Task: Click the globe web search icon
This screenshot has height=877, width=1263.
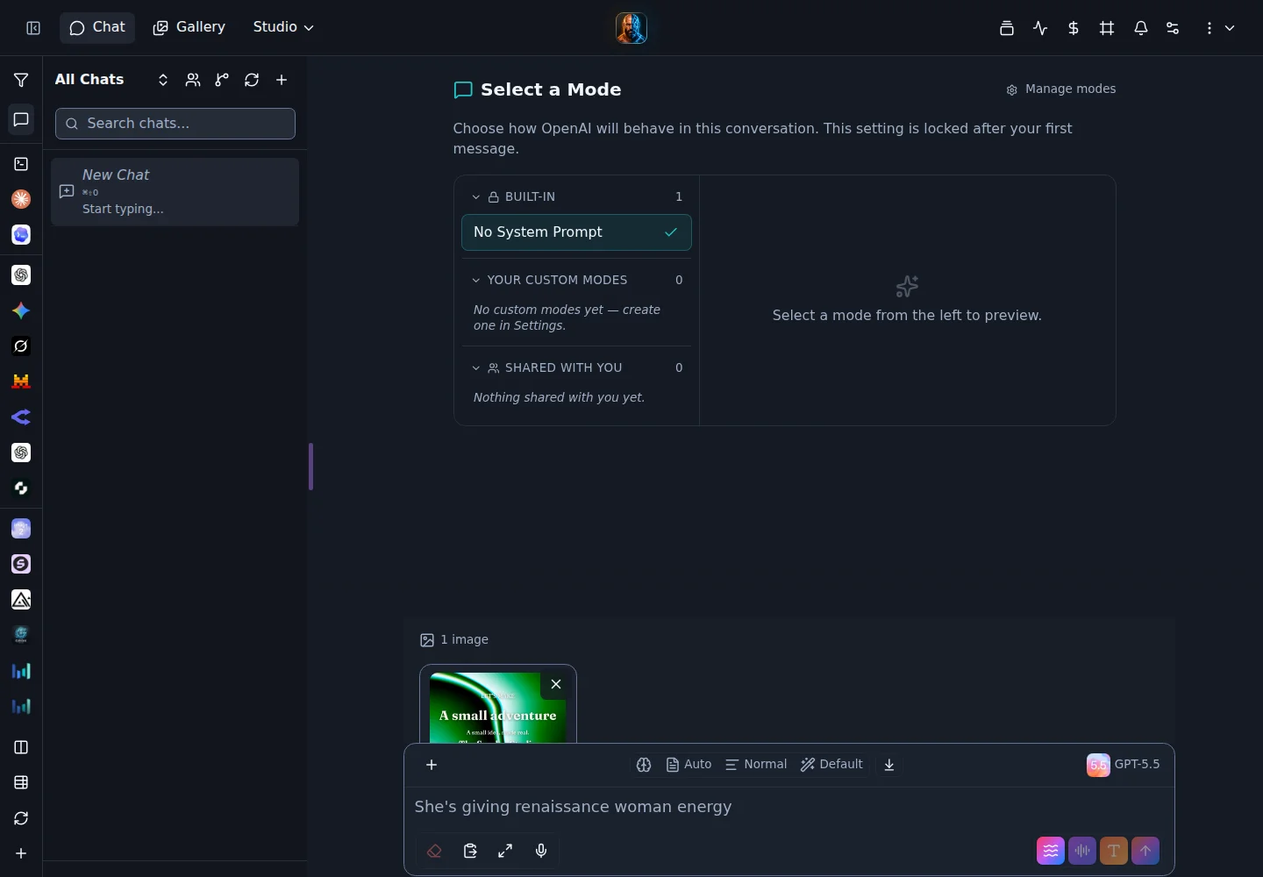Action: [644, 765]
